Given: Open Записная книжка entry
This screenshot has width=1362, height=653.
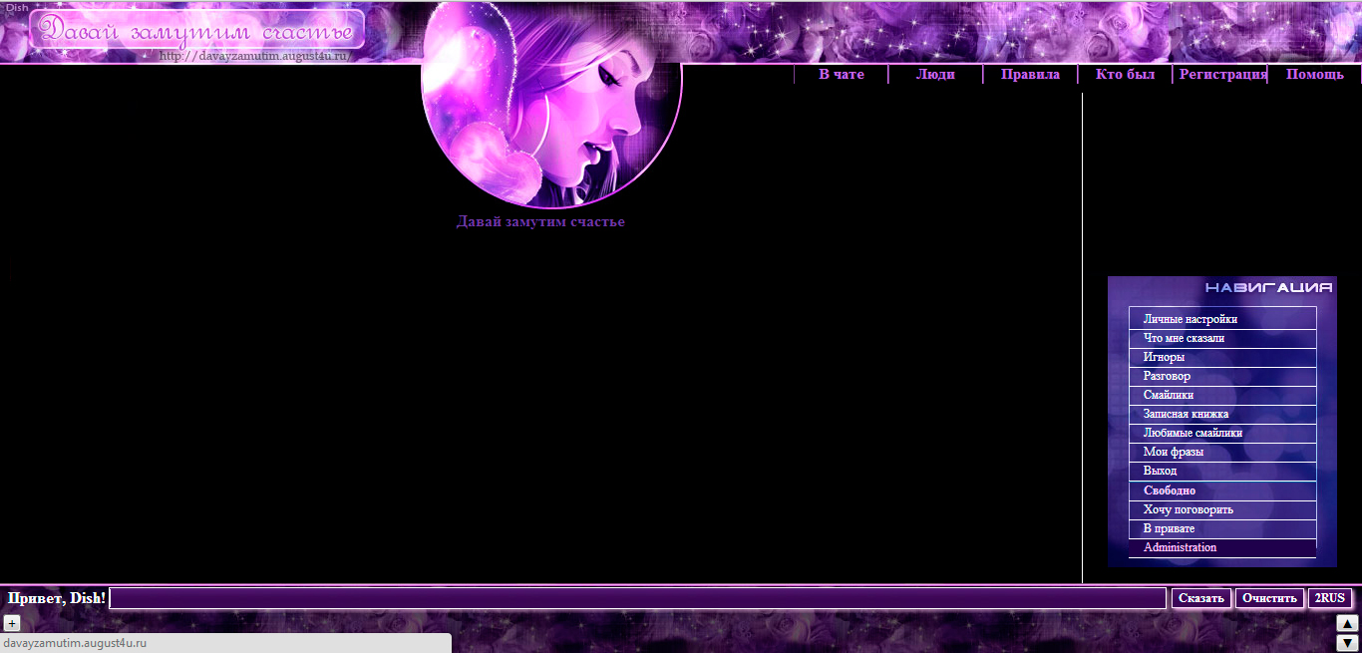Looking at the screenshot, I should point(1222,414).
